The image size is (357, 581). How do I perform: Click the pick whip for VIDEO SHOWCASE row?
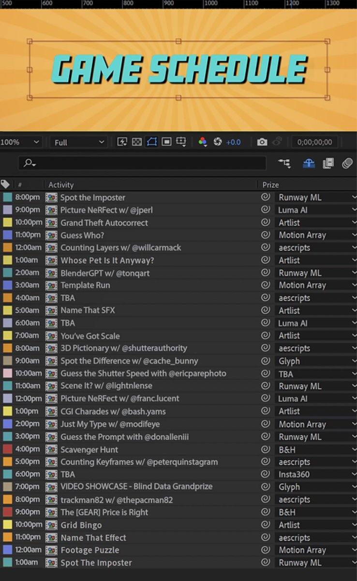(266, 487)
